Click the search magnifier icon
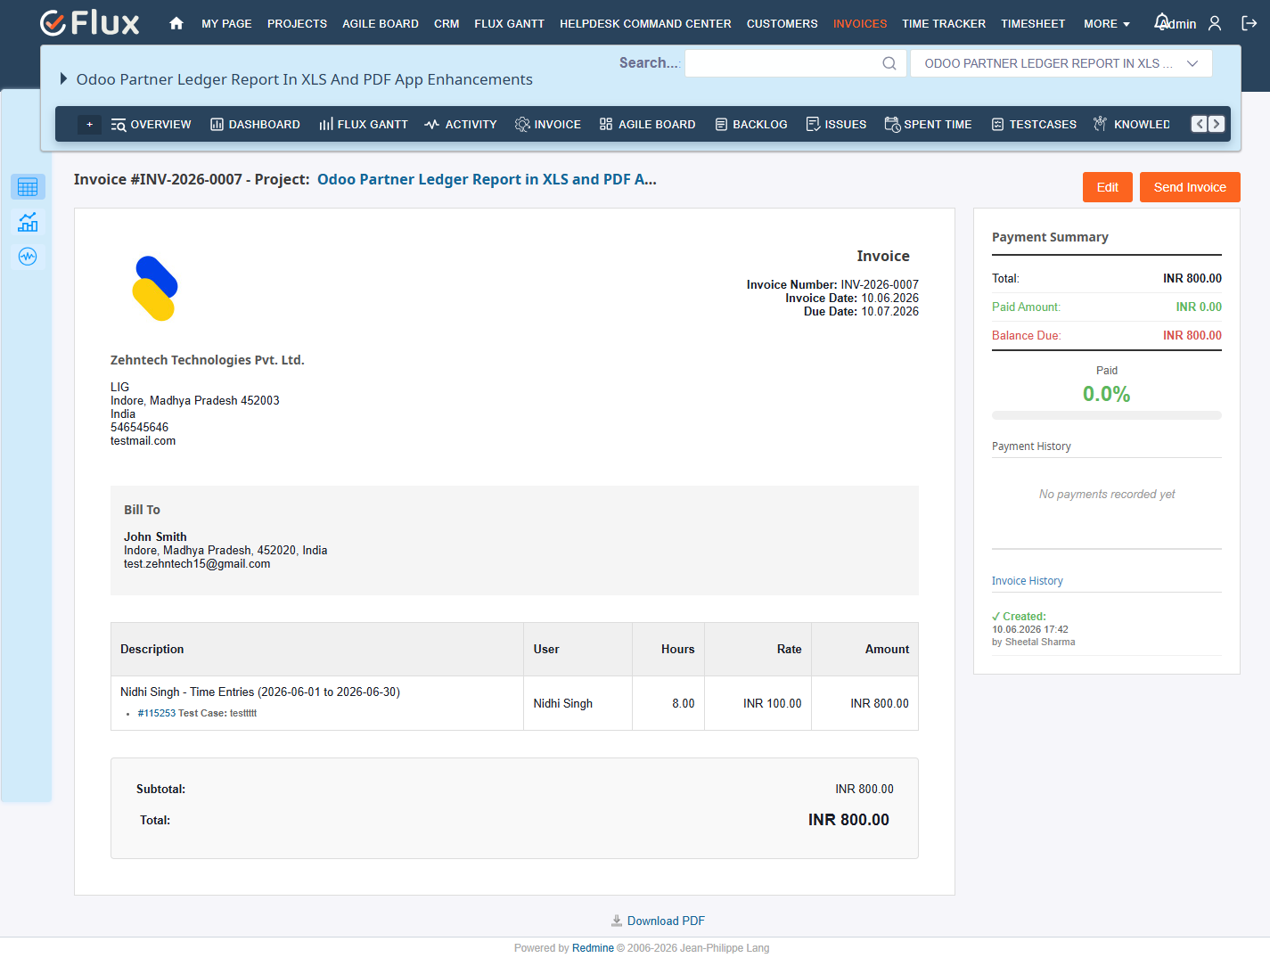The height and width of the screenshot is (958, 1270). (x=889, y=63)
